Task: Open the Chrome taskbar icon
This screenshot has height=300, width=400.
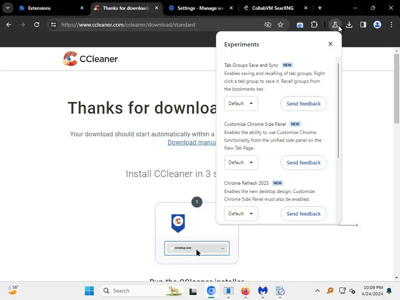Action: tap(211, 291)
